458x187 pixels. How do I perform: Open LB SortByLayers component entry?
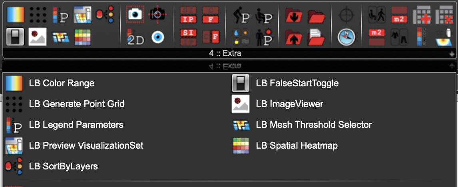click(x=52, y=166)
